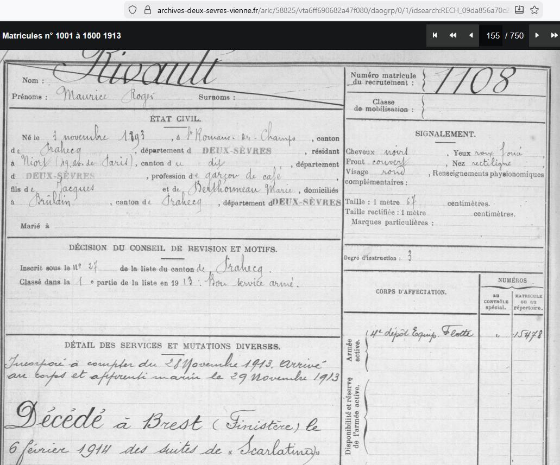Click the fast-forward double-arrow button
The width and height of the screenshot is (560, 465).
click(553, 35)
